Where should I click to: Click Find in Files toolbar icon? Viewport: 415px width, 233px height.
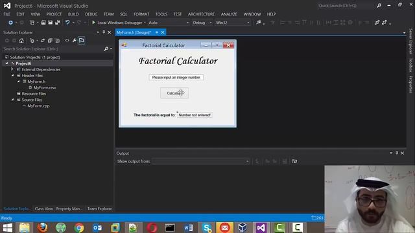[258, 23]
